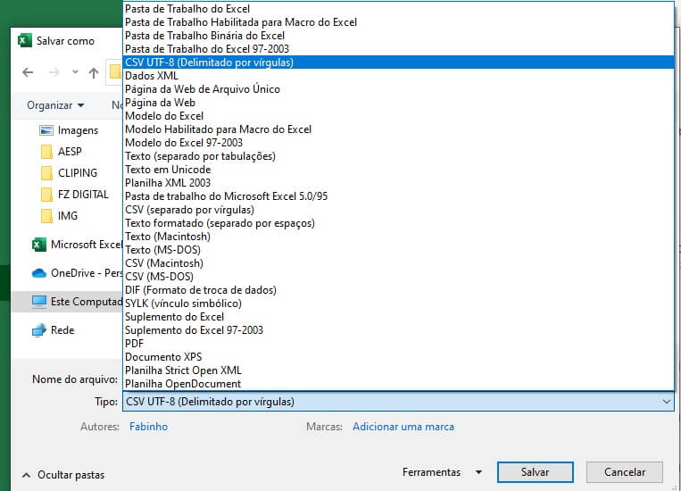Select the CLIPING folder name
This screenshot has width=681, height=491.
tap(78, 173)
